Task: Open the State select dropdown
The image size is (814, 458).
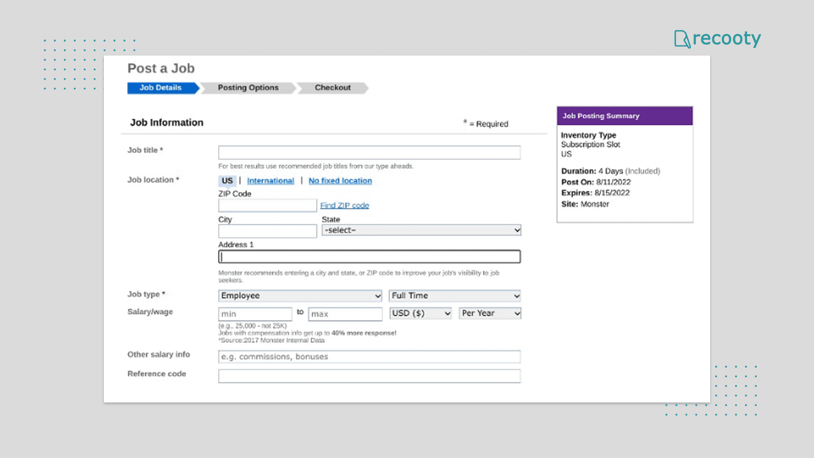Action: click(x=421, y=230)
